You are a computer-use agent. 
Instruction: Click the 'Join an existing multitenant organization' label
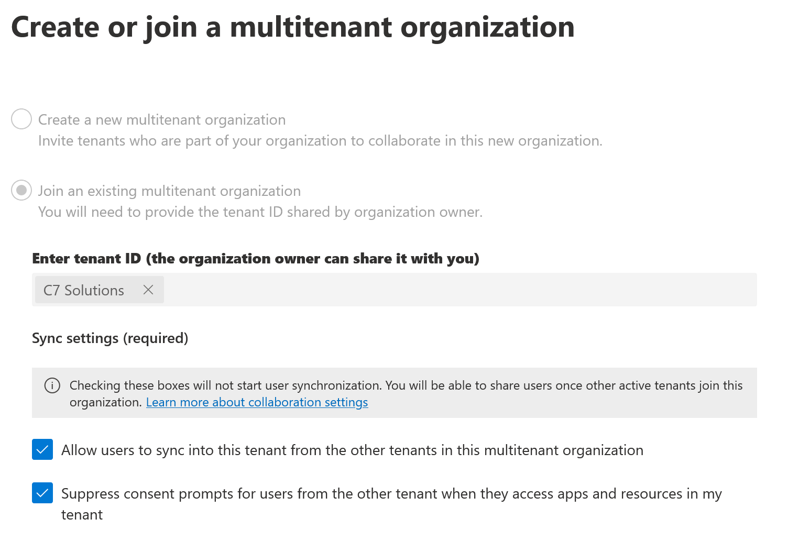coord(169,191)
